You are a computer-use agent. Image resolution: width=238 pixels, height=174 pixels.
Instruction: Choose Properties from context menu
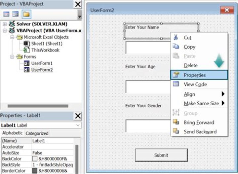pyautogui.click(x=199, y=75)
